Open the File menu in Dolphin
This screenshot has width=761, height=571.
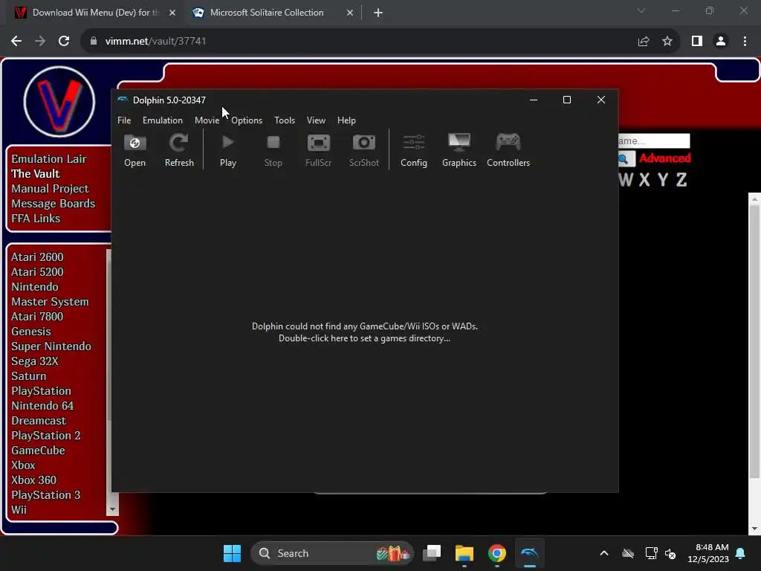[124, 120]
